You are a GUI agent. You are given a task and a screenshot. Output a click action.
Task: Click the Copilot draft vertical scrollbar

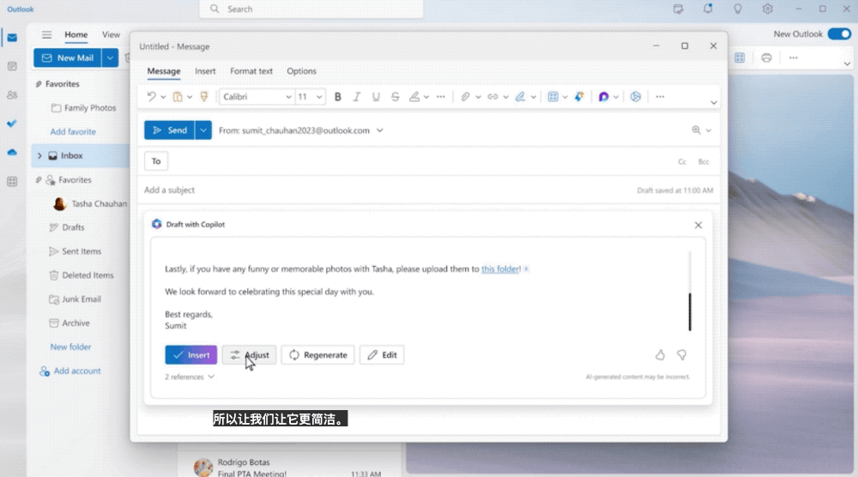pyautogui.click(x=689, y=311)
